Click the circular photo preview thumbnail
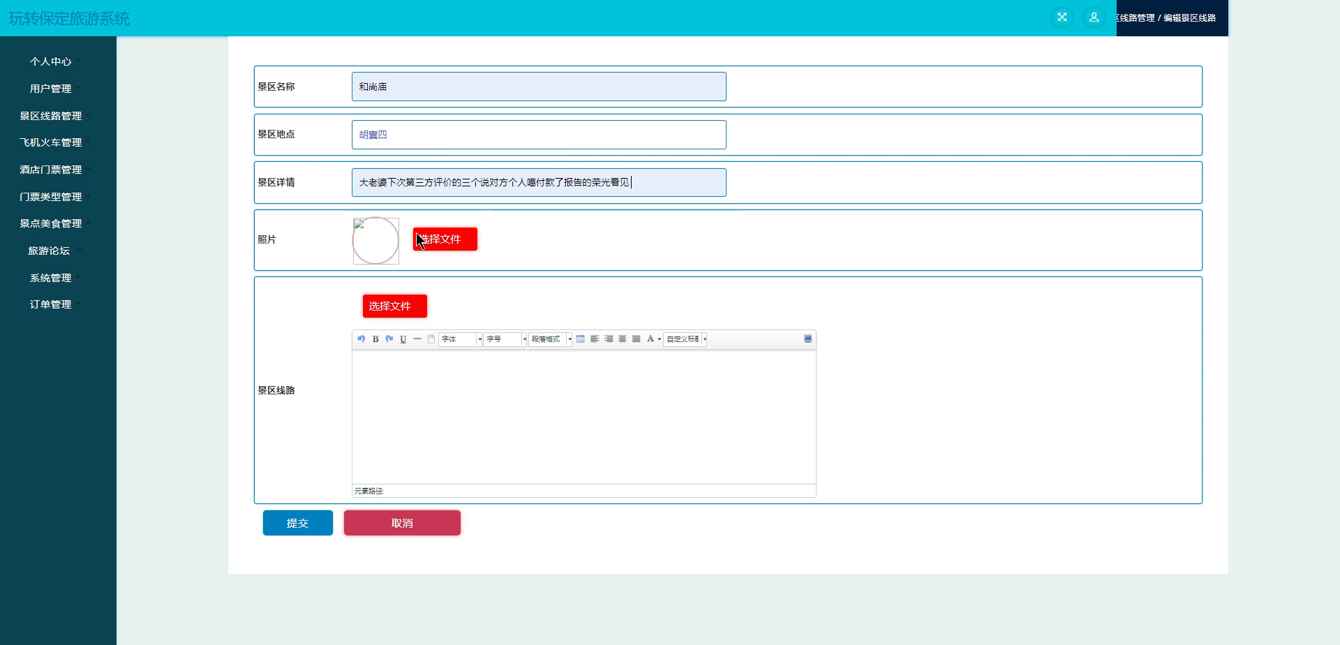 375,241
